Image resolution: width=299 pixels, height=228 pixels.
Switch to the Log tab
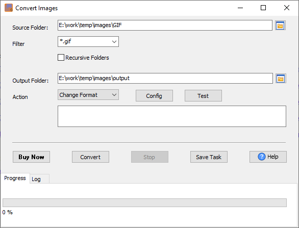coord(39,179)
